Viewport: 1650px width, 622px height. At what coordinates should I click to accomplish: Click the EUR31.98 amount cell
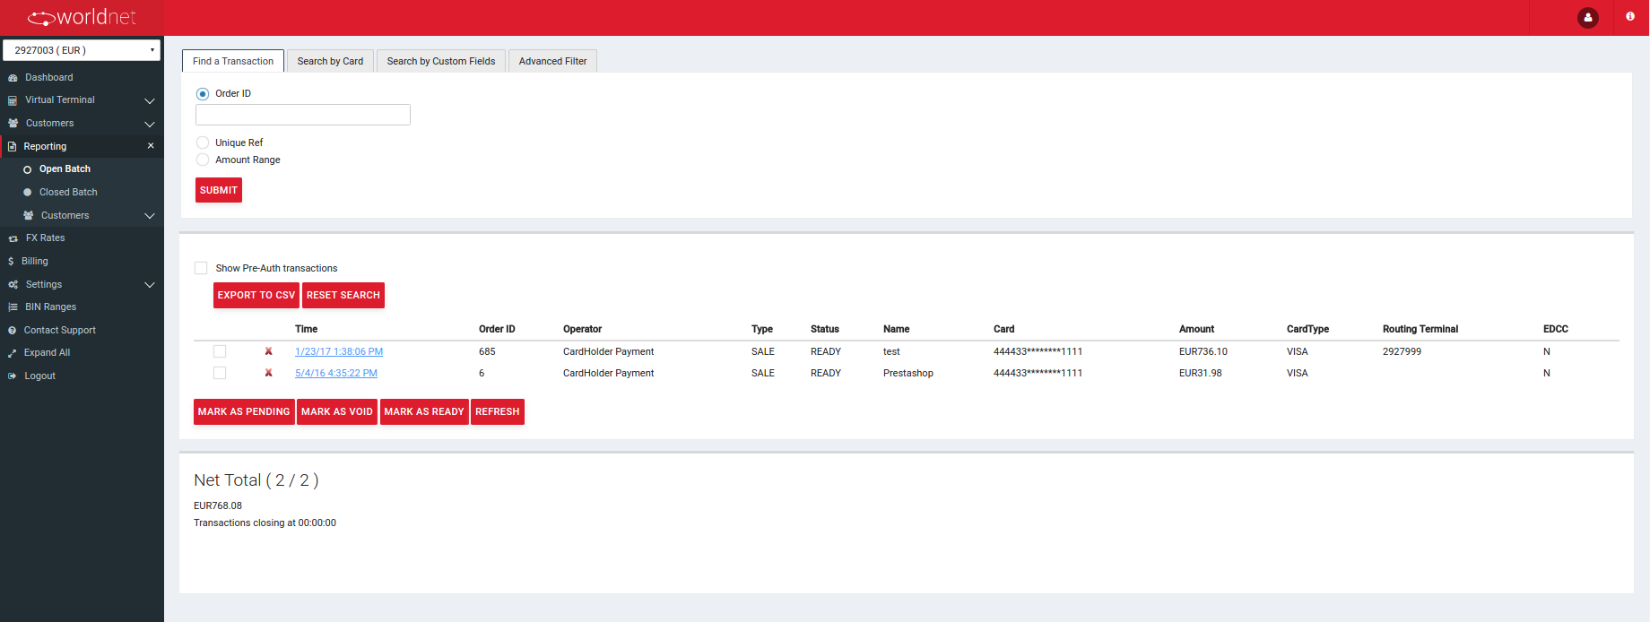point(1201,374)
